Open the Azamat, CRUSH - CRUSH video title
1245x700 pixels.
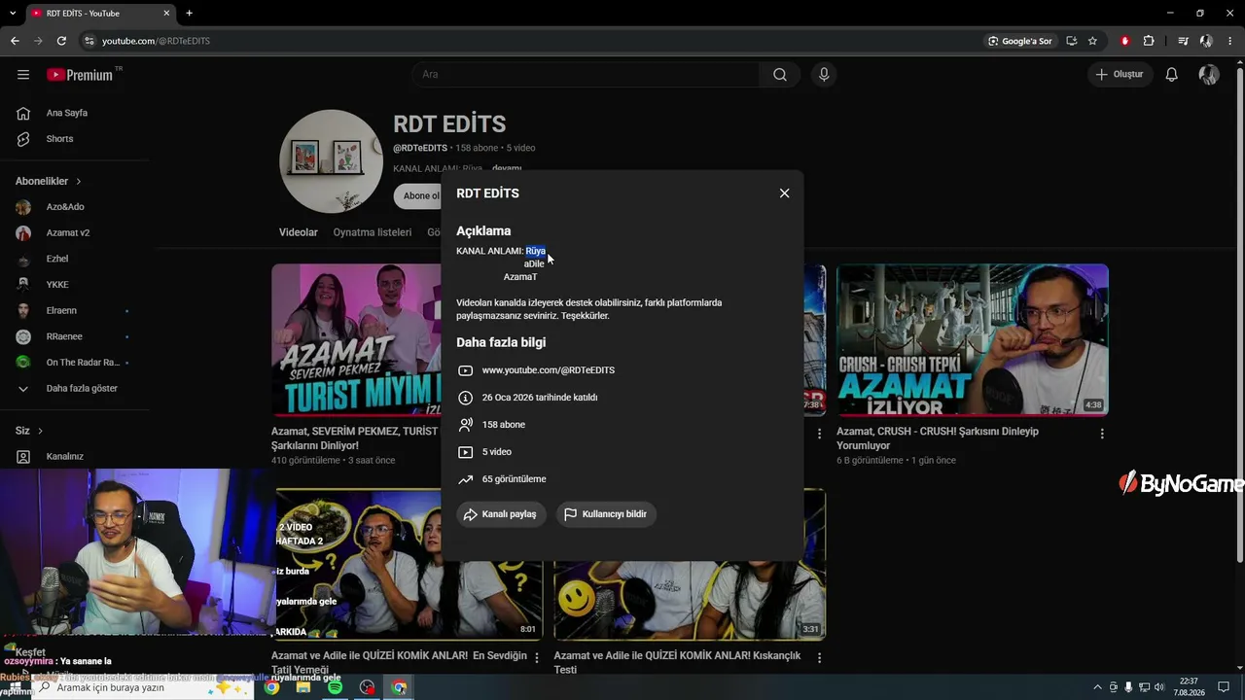[x=938, y=438]
